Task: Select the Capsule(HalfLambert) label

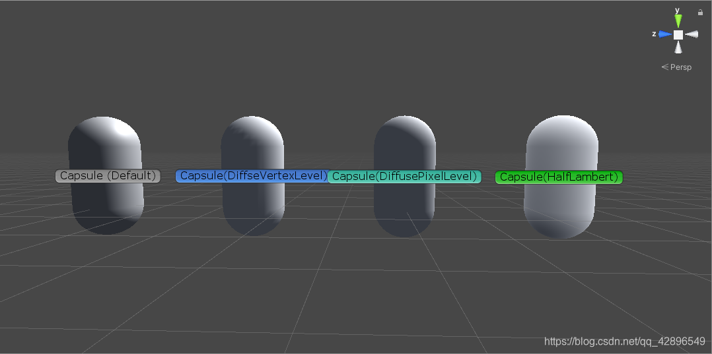Action: coord(559,177)
